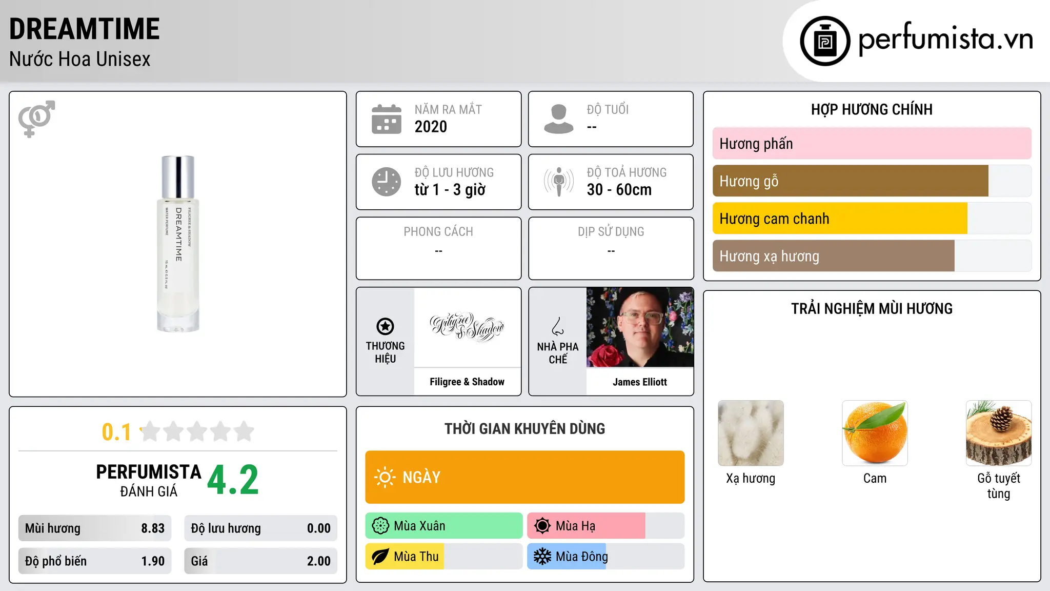Select the Xạ hương note image
The image size is (1050, 591).
(x=751, y=433)
